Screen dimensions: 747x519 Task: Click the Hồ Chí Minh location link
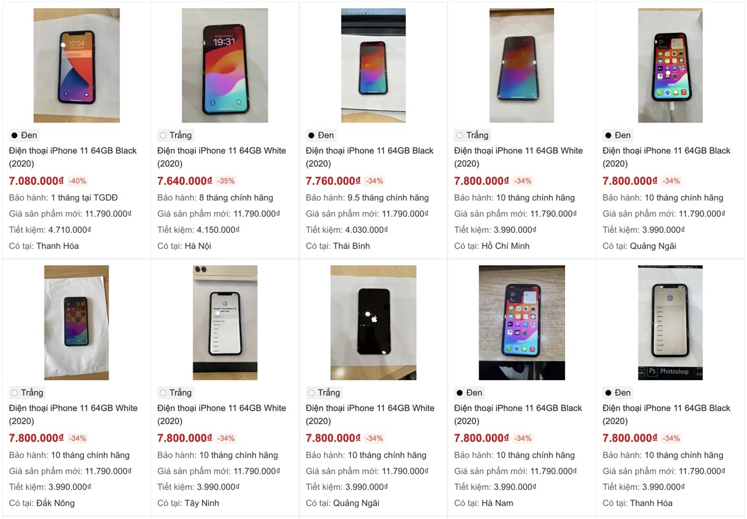(505, 246)
